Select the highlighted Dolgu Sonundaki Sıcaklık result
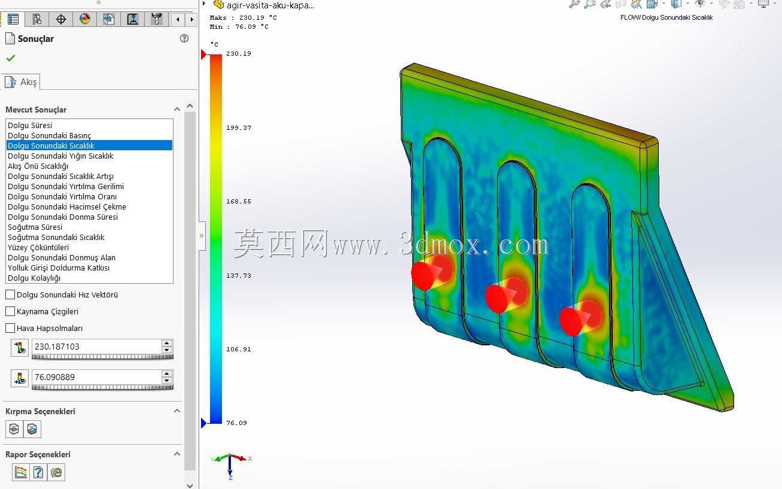 coord(89,145)
